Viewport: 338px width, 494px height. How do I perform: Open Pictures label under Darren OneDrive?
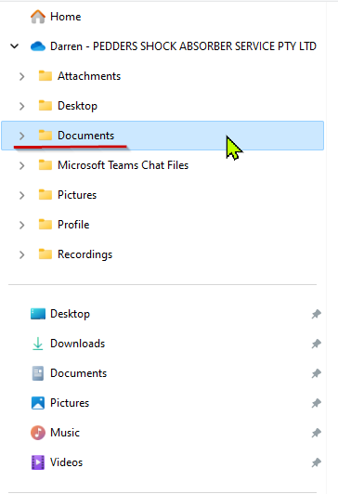(77, 195)
